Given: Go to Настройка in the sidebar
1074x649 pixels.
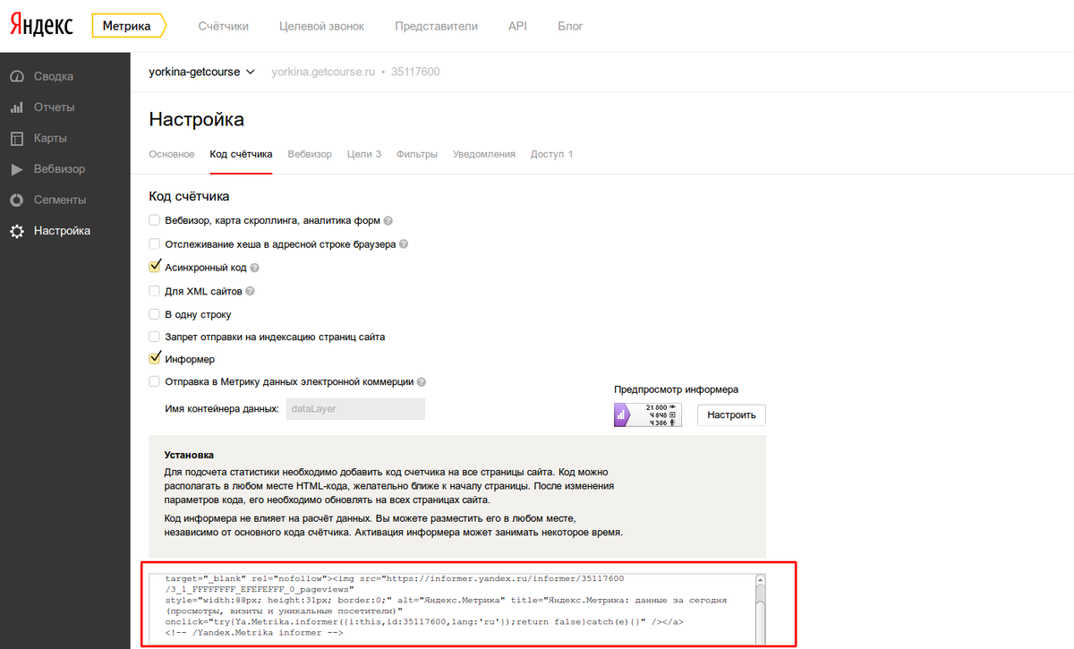Looking at the screenshot, I should point(63,231).
